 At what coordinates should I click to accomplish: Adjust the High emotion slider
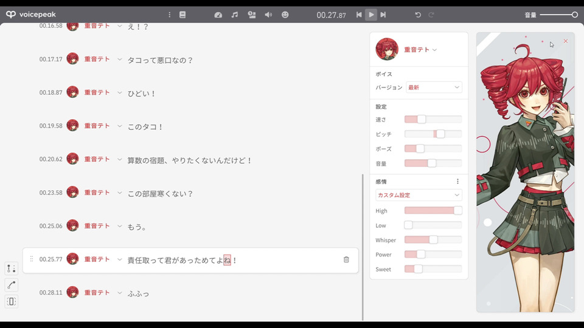pyautogui.click(x=433, y=211)
